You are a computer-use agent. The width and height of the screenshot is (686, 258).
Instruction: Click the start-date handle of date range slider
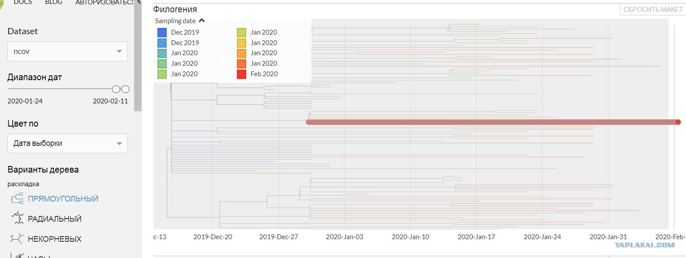116,89
